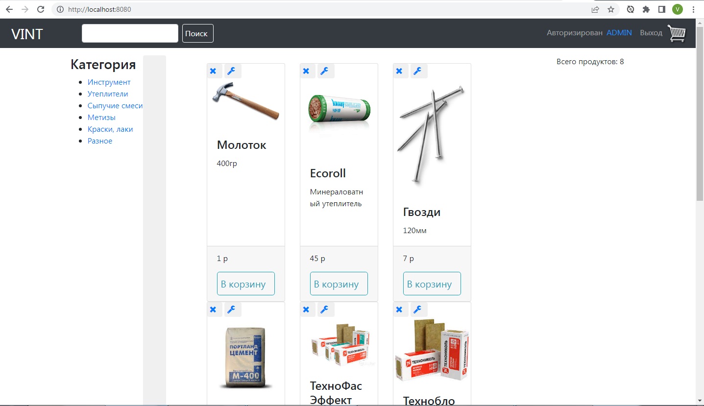Open the Техноблок product image
704x406 pixels.
click(x=432, y=350)
